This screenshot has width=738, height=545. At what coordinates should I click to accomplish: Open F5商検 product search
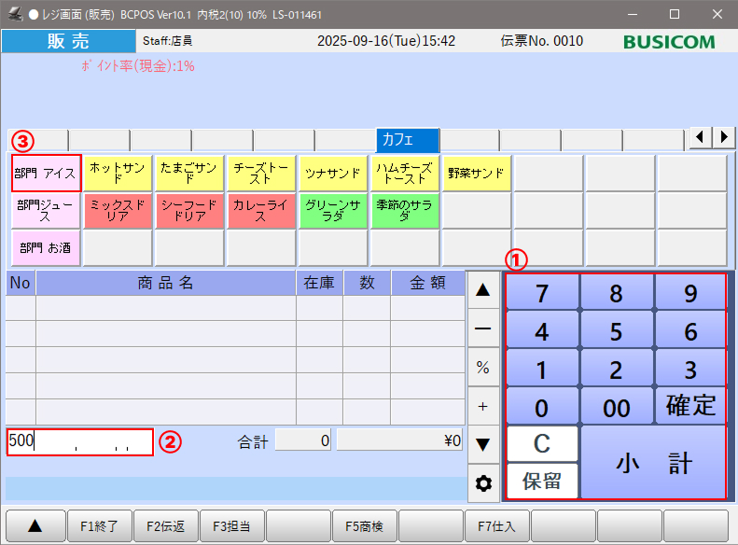365,526
